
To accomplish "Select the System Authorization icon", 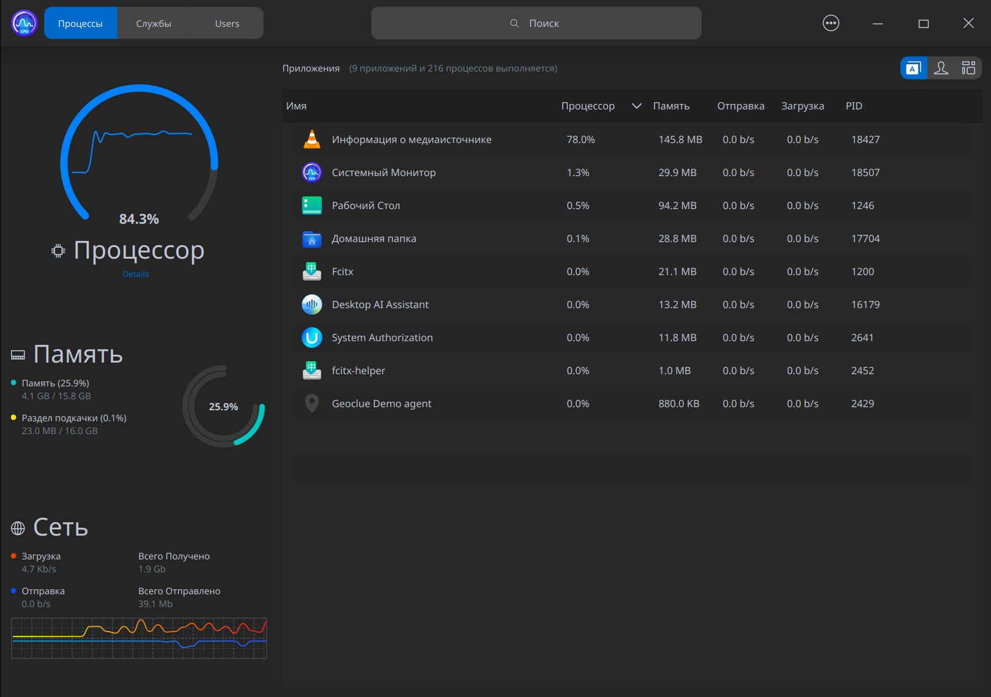I will point(312,337).
